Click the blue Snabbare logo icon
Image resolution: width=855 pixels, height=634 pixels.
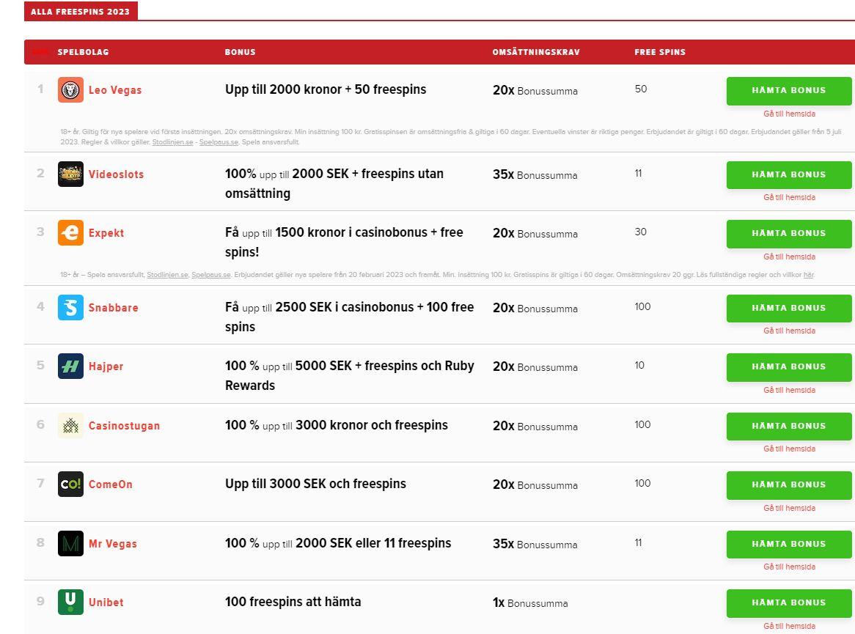click(70, 308)
